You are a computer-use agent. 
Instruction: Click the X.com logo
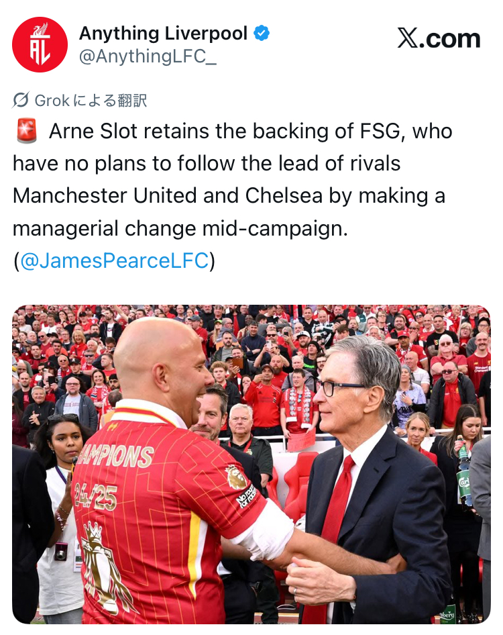click(439, 38)
